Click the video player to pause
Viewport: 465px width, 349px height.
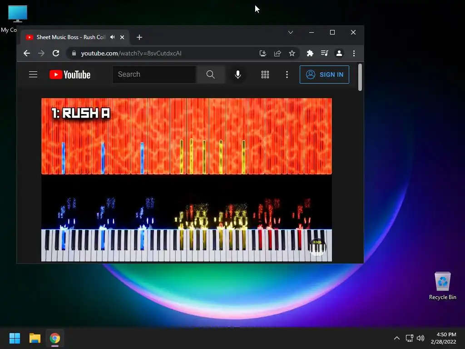pos(187,180)
